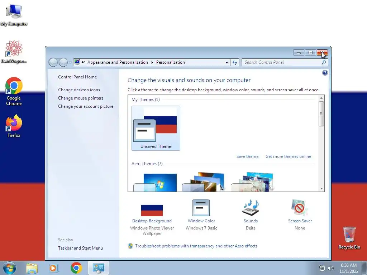Click the Save theme link
The width and height of the screenshot is (367, 275).
[247, 156]
